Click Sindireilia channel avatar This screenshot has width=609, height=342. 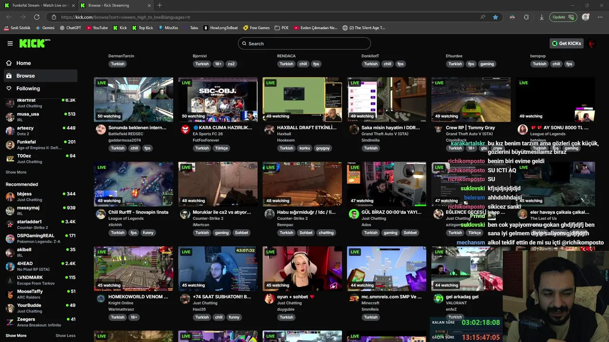[x=354, y=130]
